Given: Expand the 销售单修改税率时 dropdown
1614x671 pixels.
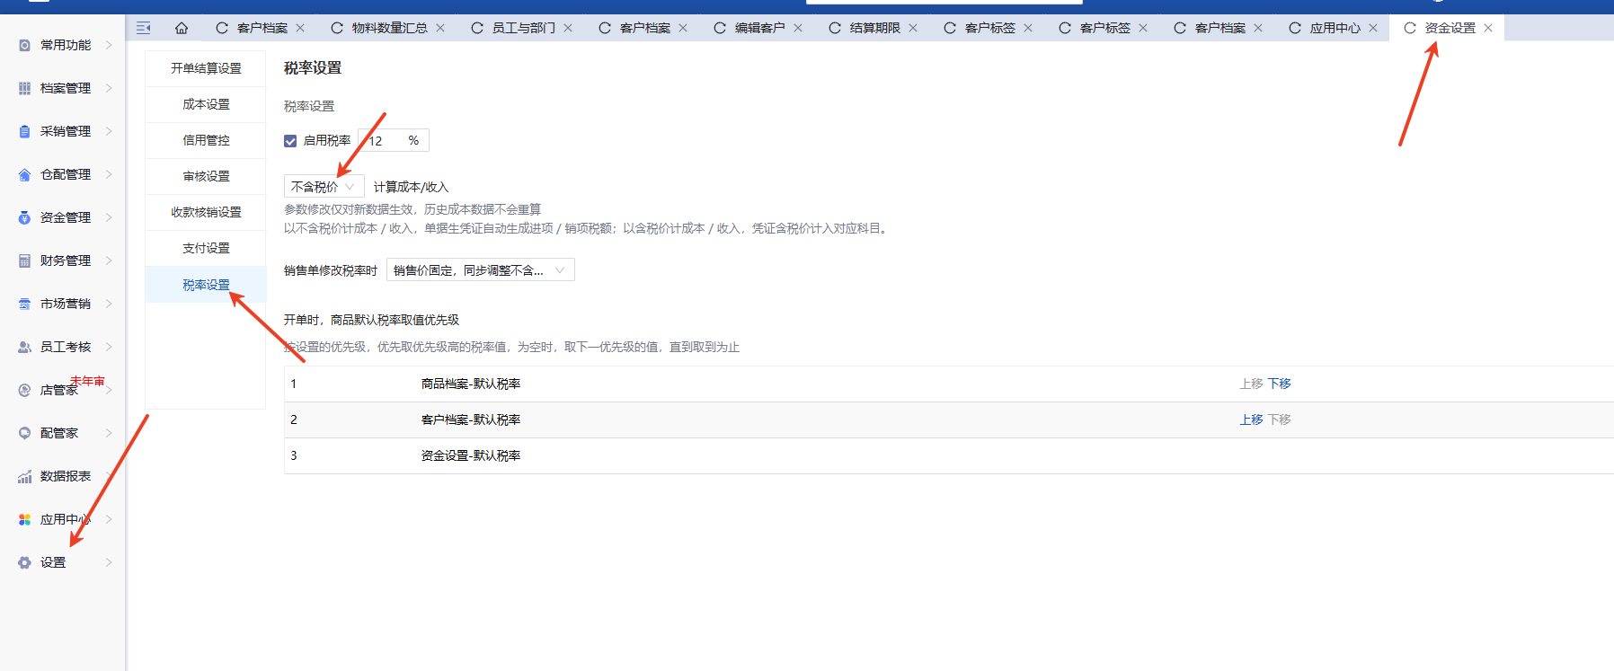Looking at the screenshot, I should click(480, 270).
